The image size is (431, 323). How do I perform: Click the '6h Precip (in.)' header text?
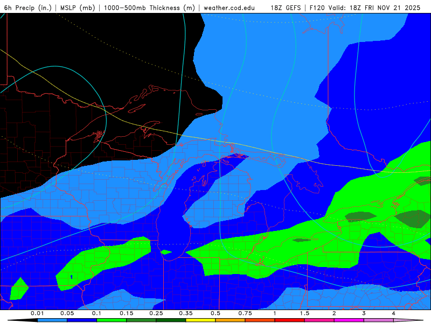[x=28, y=8]
